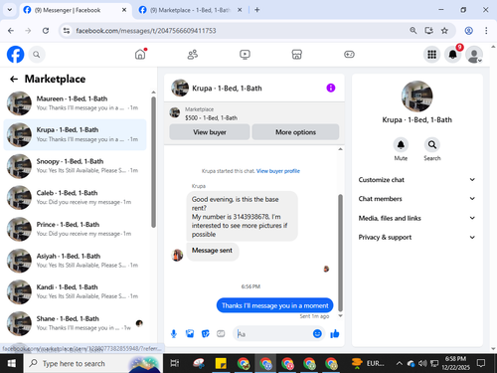Choose a GIF icon
This screenshot has height=373, width=497.
click(221, 333)
